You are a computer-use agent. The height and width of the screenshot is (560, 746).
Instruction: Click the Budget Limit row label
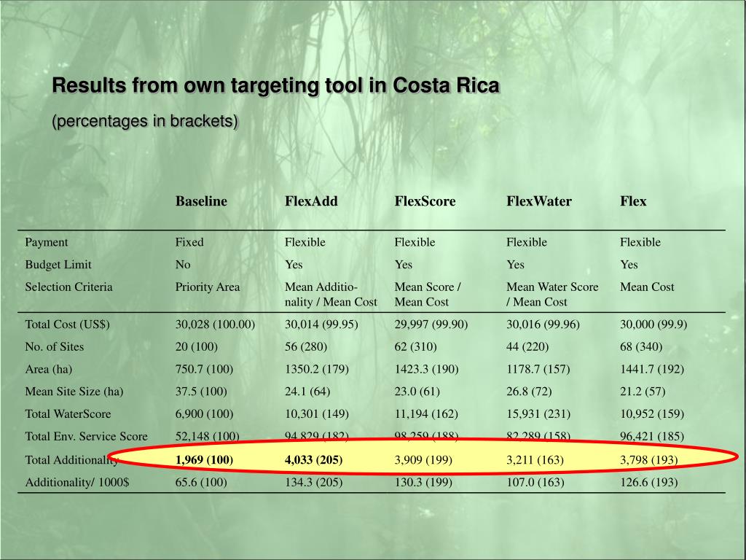tap(58, 264)
